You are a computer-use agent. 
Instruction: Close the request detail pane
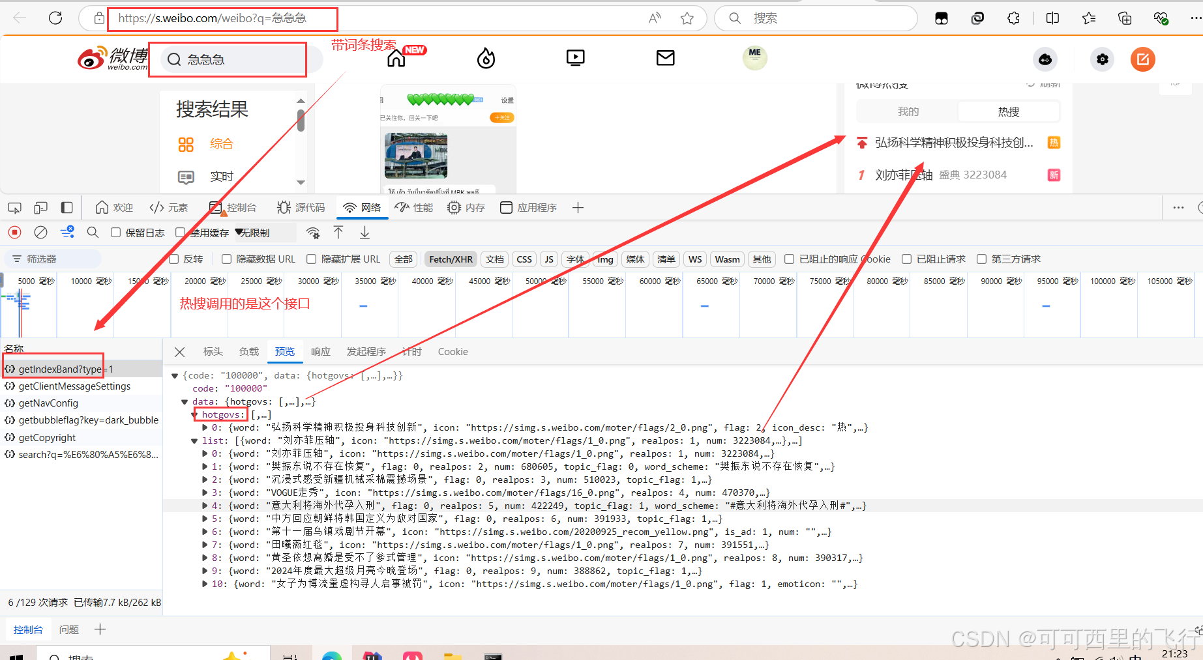pos(180,352)
